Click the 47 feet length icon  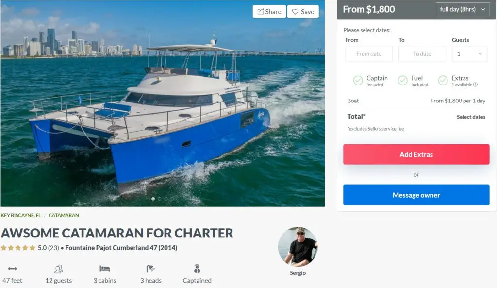(12, 269)
